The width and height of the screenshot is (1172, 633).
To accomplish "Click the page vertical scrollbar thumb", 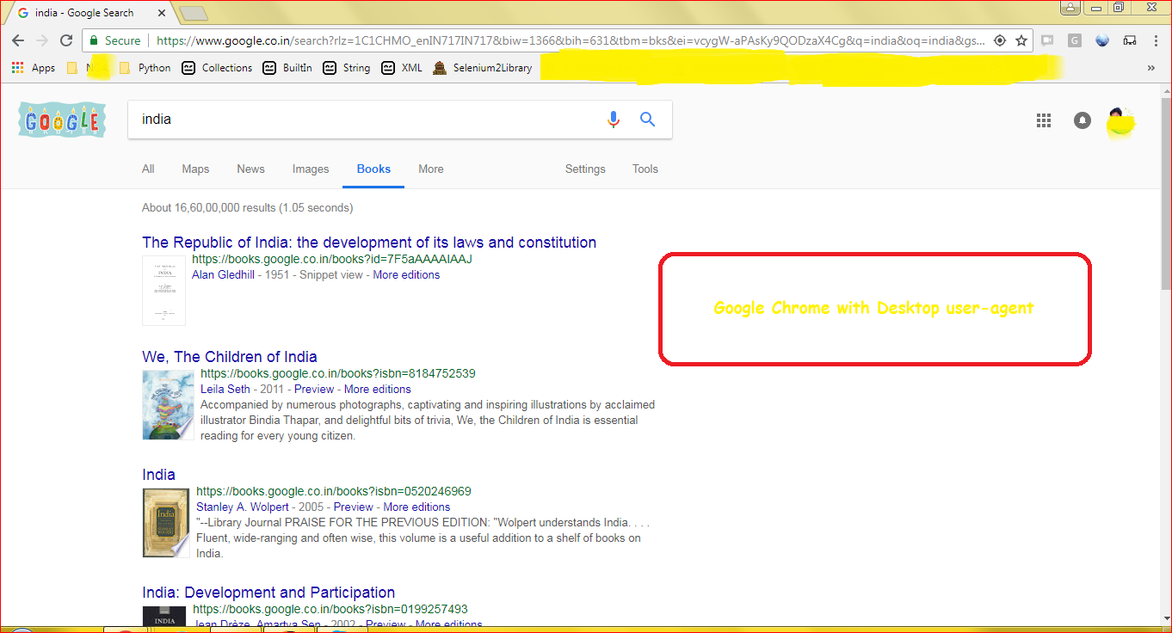I will [x=1166, y=193].
